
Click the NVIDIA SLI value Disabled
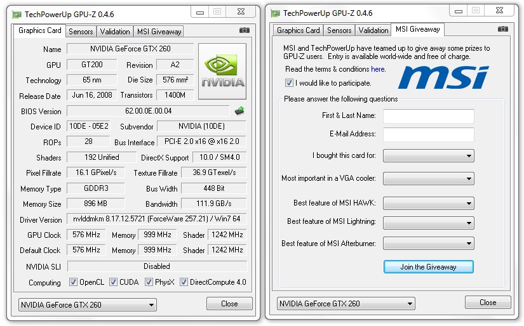[x=157, y=266]
